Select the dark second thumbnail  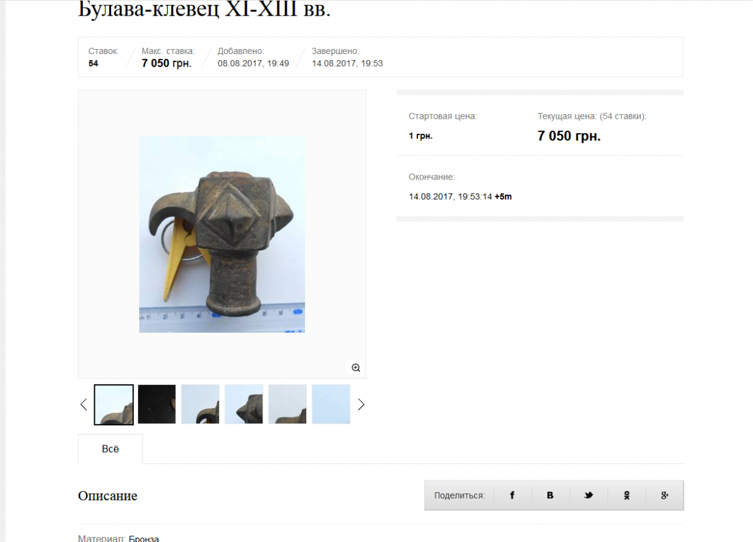(x=157, y=404)
